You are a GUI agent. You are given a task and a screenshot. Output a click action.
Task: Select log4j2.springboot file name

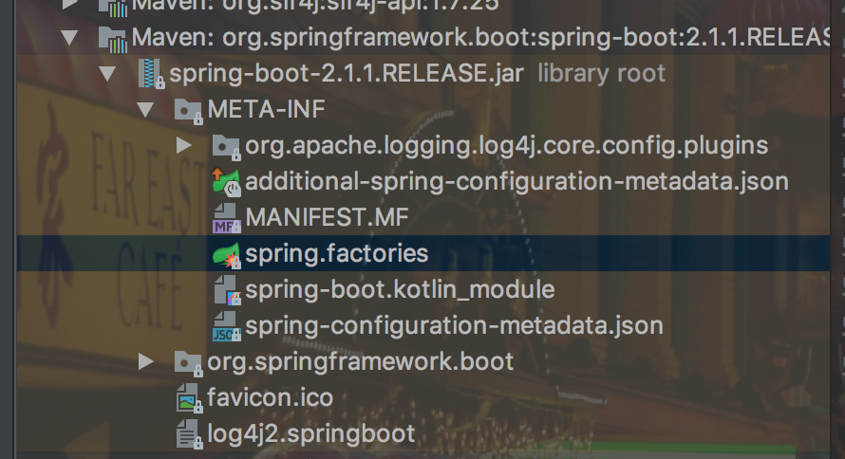(x=311, y=434)
